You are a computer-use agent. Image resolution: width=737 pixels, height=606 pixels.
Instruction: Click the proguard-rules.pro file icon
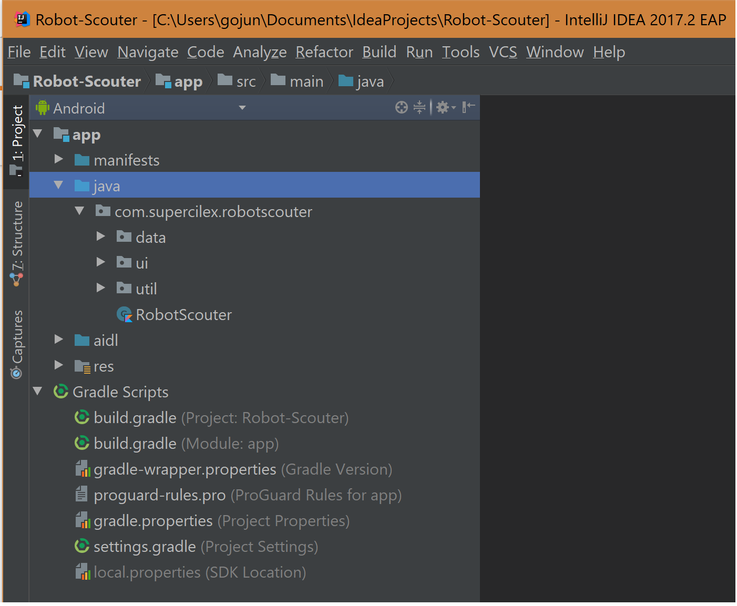[81, 494]
